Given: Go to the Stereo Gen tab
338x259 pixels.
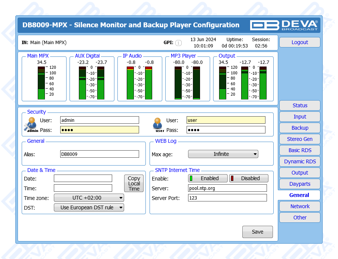Looking at the screenshot, I should (x=299, y=139).
